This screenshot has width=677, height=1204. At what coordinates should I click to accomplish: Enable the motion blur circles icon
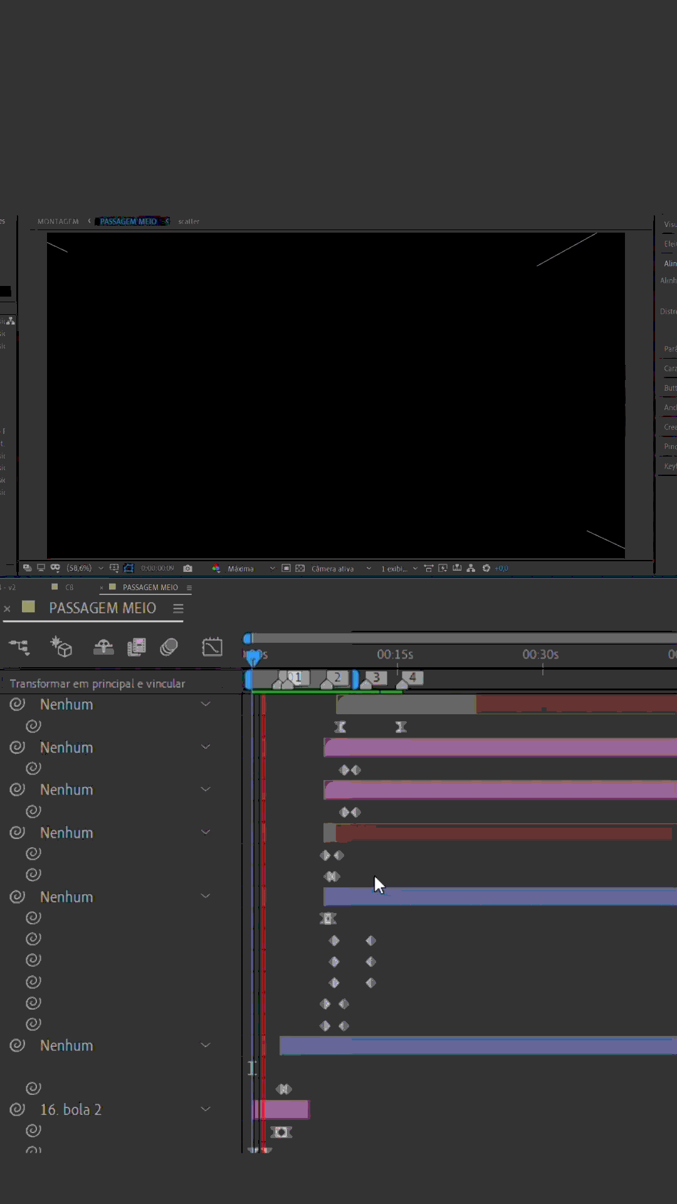coord(169,647)
